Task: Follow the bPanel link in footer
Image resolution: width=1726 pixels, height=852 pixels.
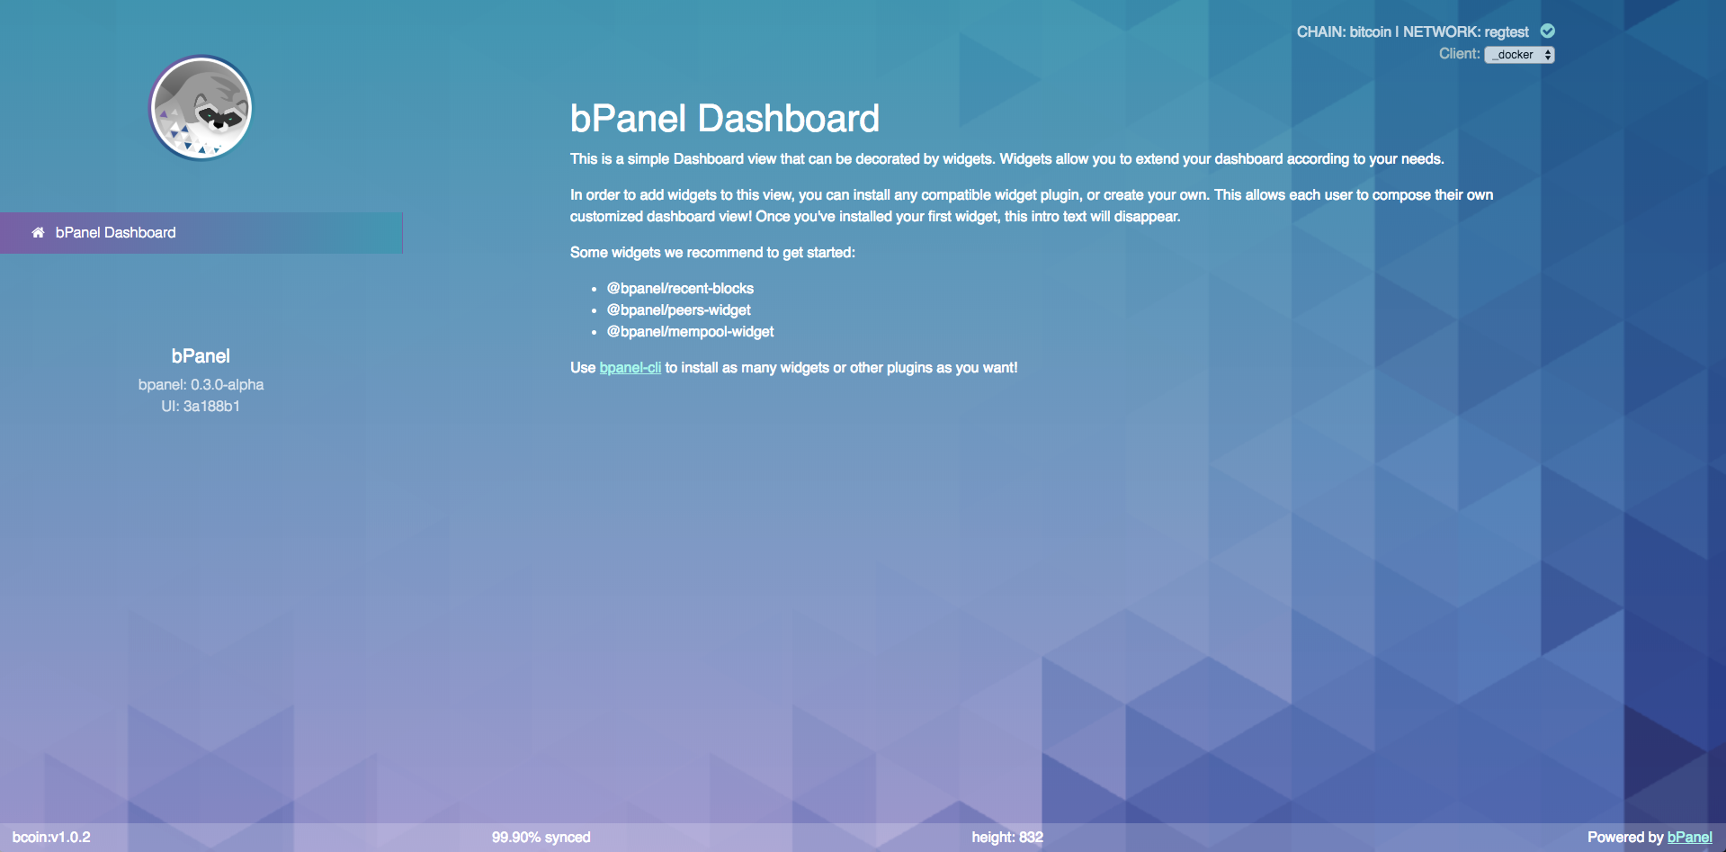Action: click(x=1689, y=838)
